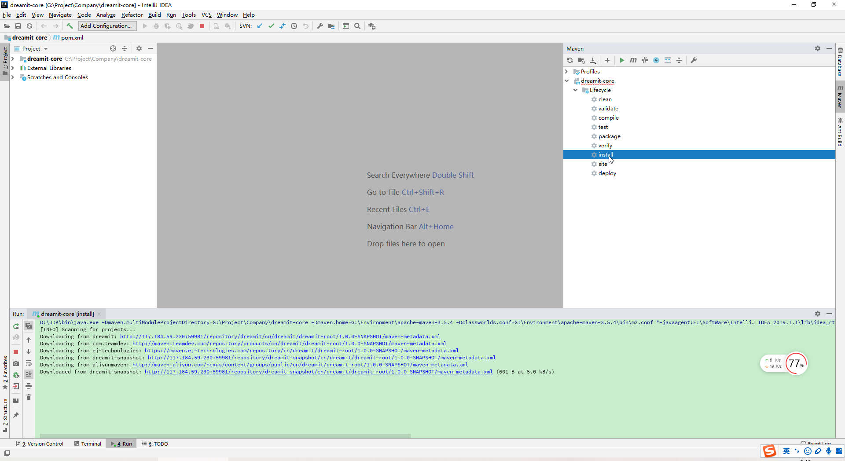Screen dimensions: 845x461
Task: Open the VCS menu
Action: [206, 15]
